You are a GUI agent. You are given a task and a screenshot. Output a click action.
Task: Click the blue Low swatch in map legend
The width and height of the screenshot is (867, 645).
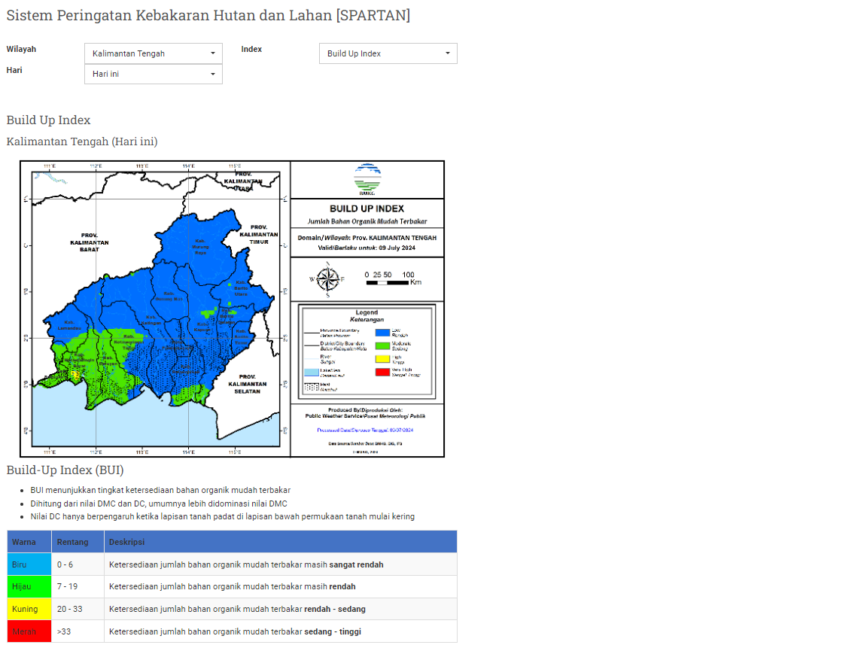point(382,333)
